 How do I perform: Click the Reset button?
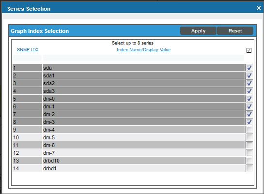[x=235, y=31]
